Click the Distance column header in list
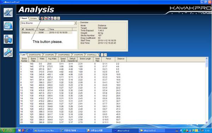The width and height of the screenshot is (212, 133). 121,60
